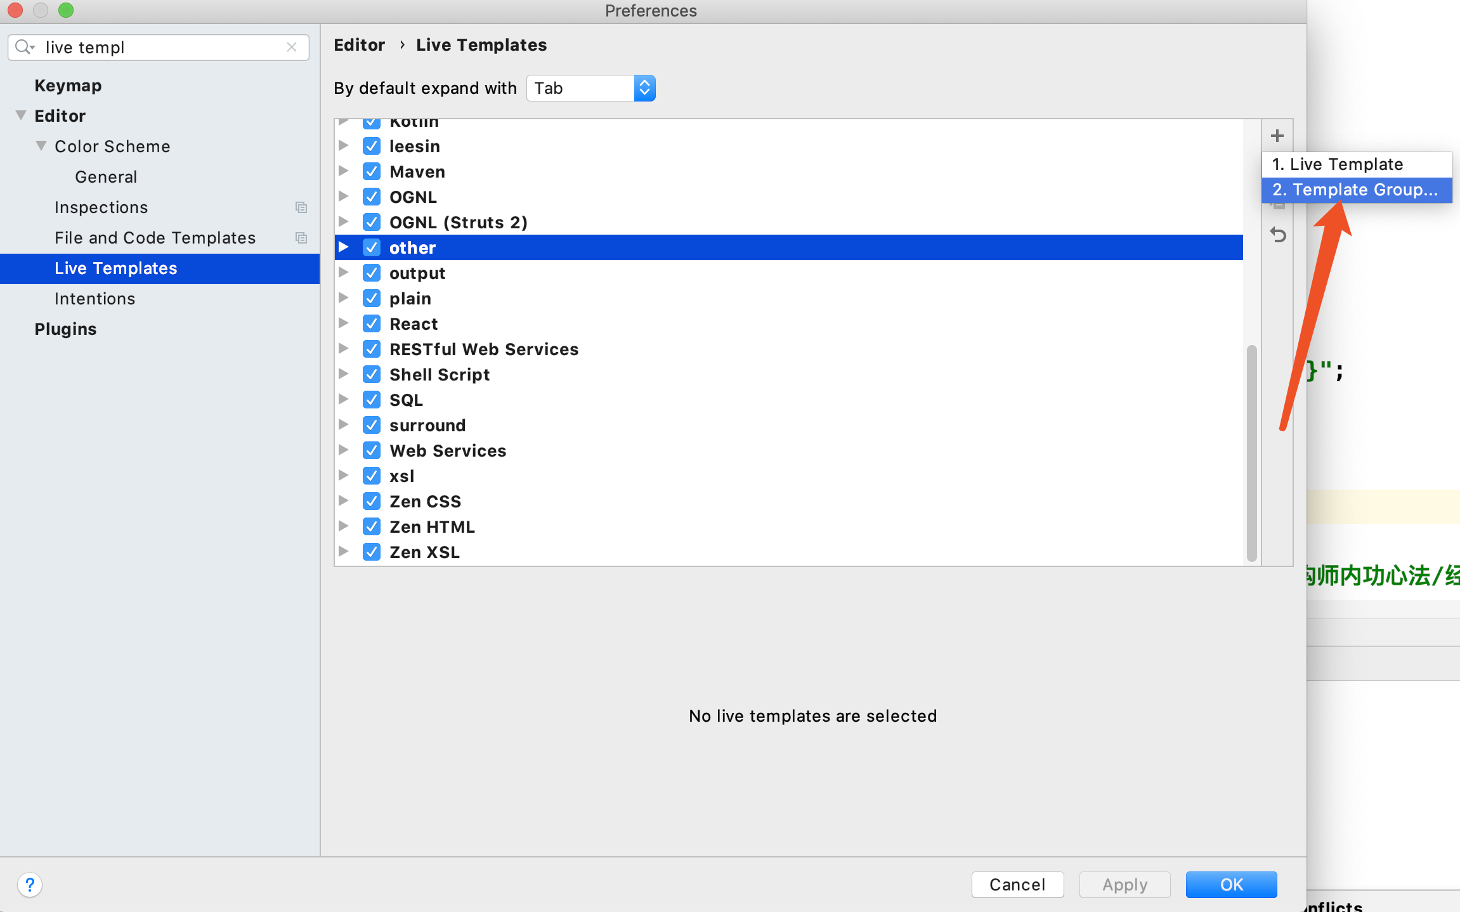Image resolution: width=1460 pixels, height=912 pixels.
Task: Disable the Shell Script template group
Action: point(371,374)
